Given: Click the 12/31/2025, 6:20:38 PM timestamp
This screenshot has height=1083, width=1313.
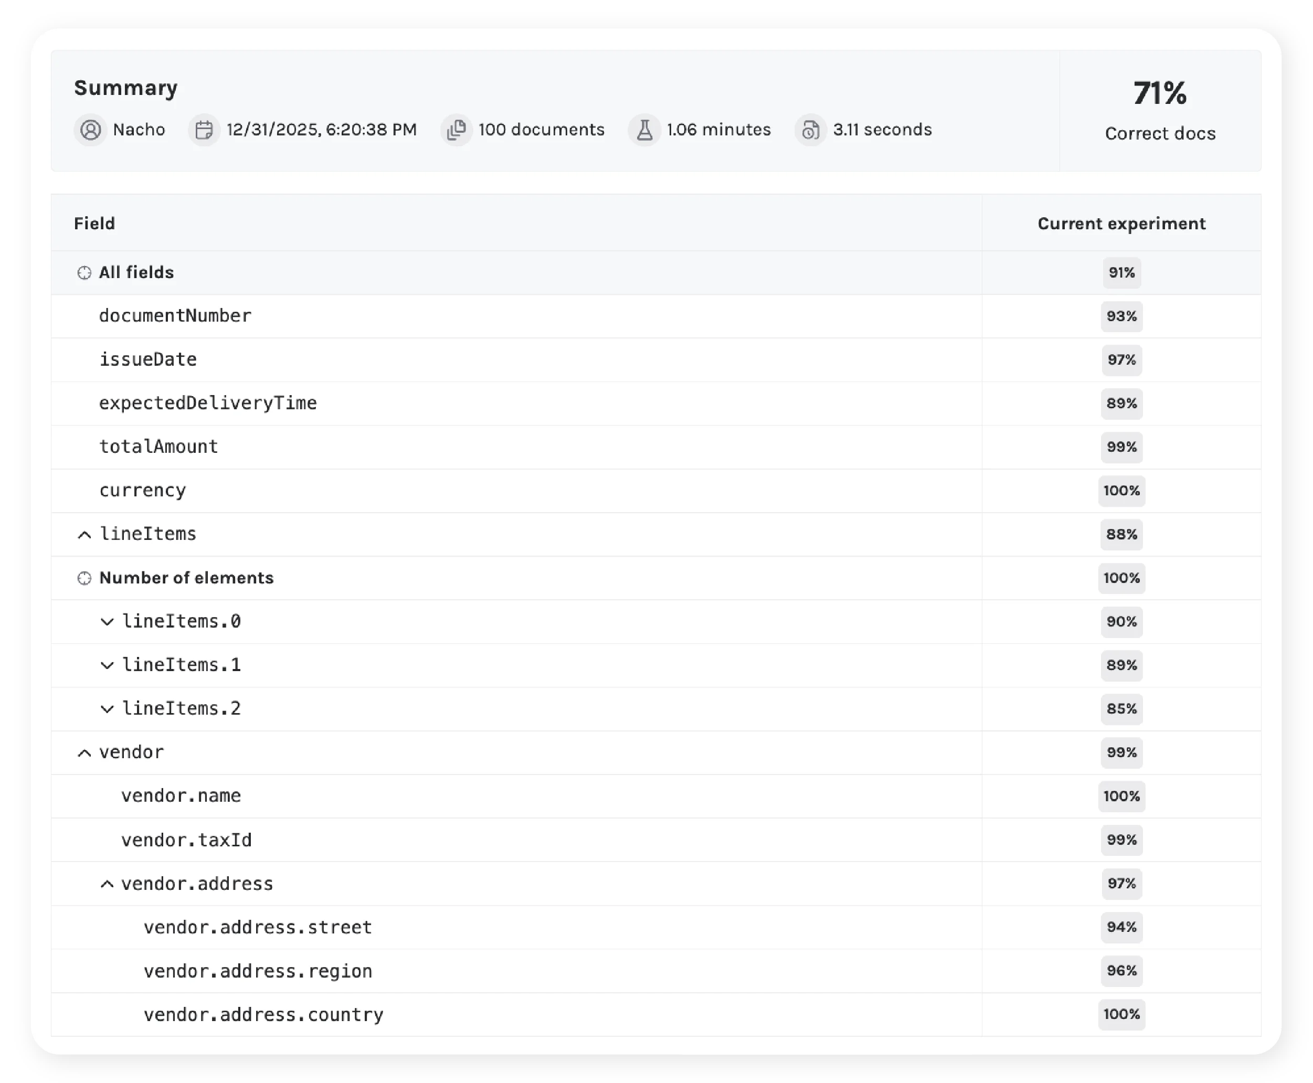Looking at the screenshot, I should point(321,130).
